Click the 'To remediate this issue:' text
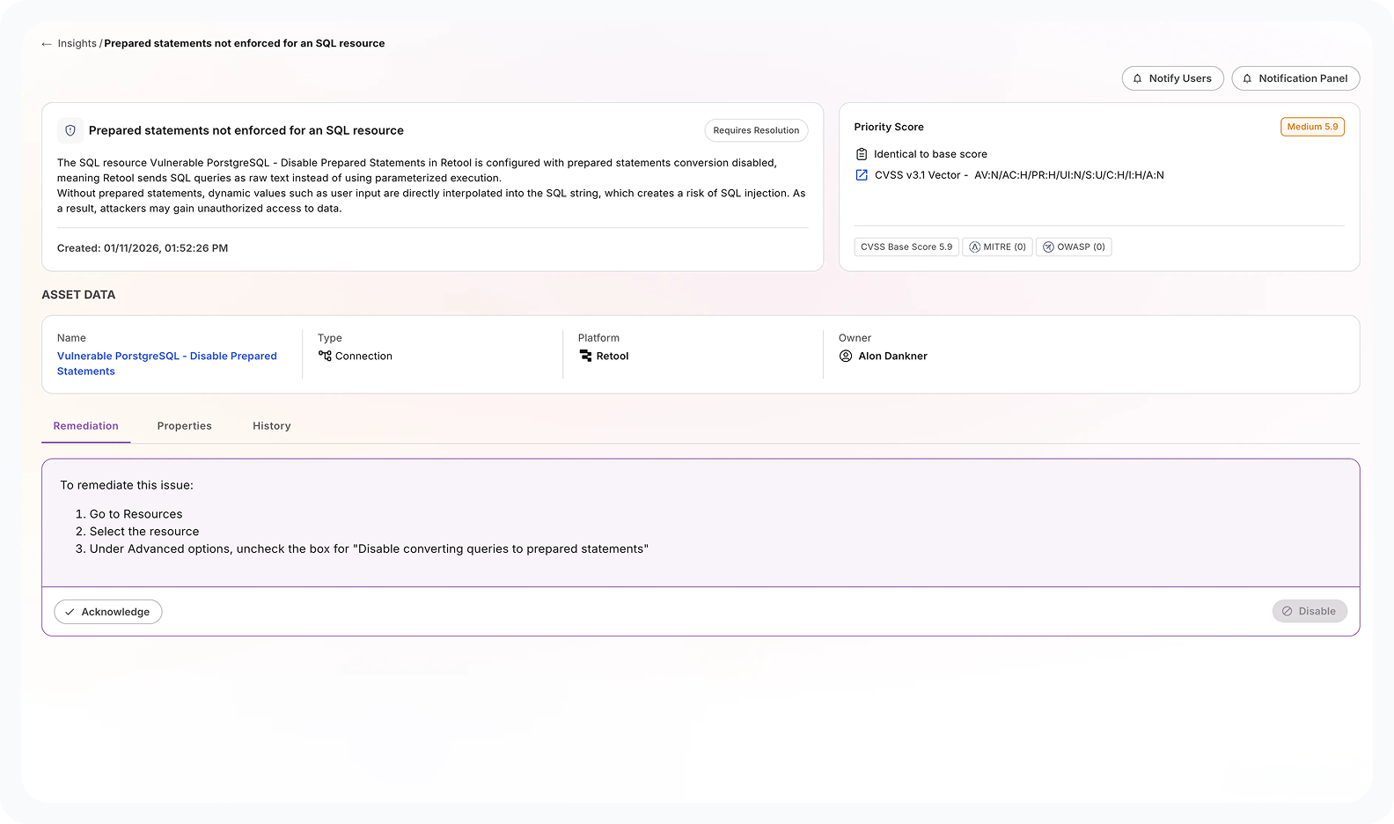Screen dimensions: 1394x824 pos(127,485)
